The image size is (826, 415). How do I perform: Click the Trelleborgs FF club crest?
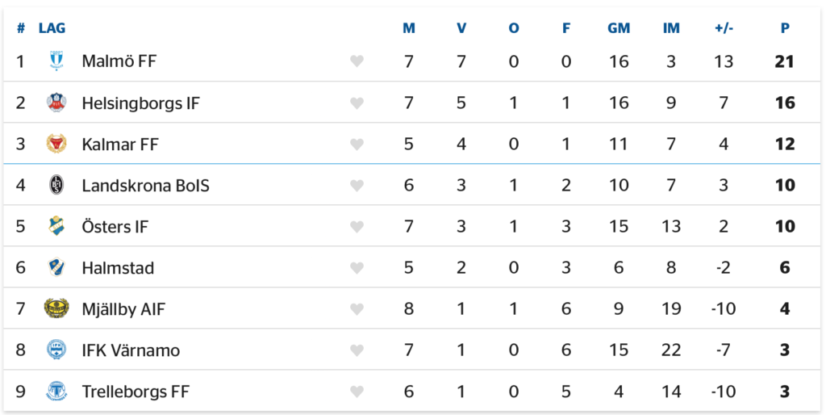pos(56,391)
